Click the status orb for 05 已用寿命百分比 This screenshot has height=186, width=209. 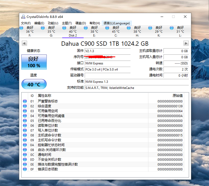click(25, 121)
